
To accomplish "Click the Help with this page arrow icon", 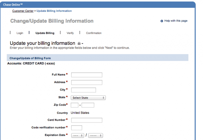I will point(162,21).
